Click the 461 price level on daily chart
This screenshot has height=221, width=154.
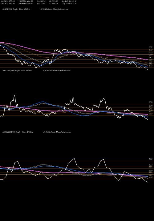[151, 58]
